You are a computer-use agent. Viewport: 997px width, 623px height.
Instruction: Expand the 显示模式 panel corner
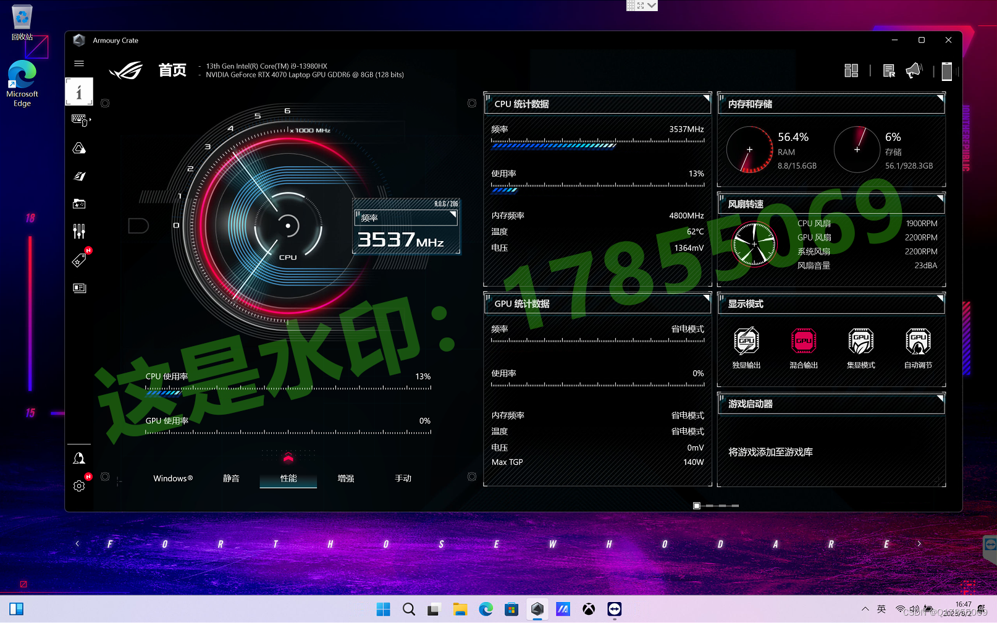tap(940, 298)
